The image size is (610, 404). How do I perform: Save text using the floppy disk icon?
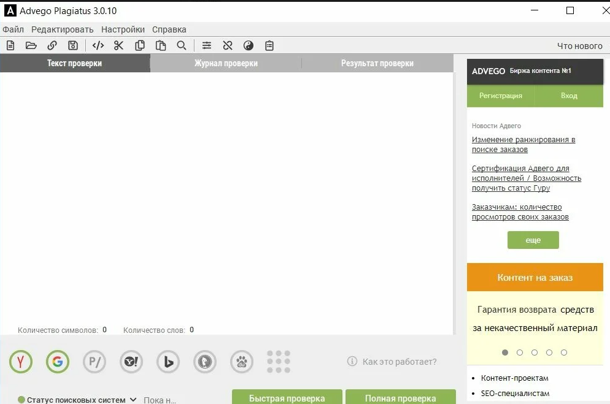click(x=73, y=45)
